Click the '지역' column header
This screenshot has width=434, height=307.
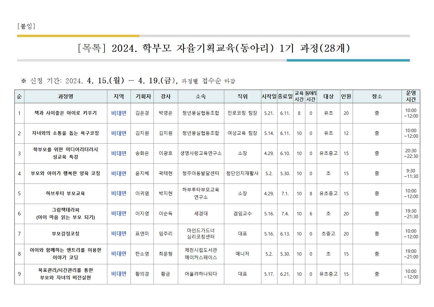pos(119,97)
